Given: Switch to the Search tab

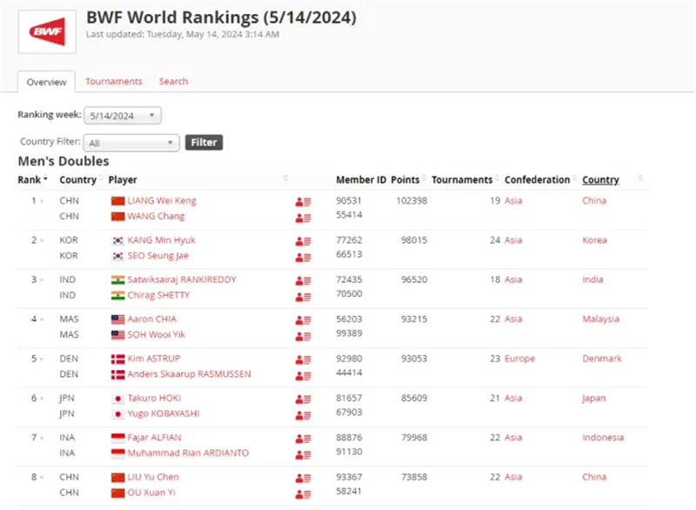Looking at the screenshot, I should pos(173,81).
